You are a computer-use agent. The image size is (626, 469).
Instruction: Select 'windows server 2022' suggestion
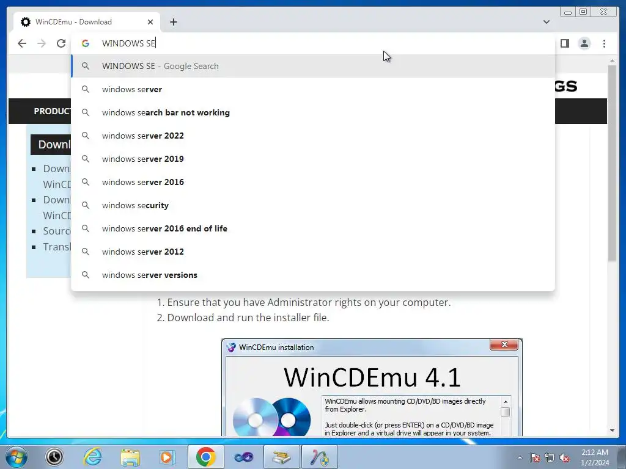(313, 136)
